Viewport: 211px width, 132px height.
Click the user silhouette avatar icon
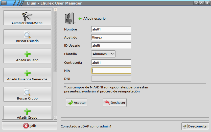pos(69,18)
